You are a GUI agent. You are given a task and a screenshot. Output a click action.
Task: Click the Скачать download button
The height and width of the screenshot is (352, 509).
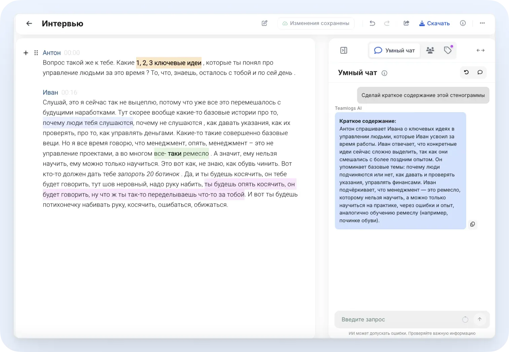(x=434, y=24)
